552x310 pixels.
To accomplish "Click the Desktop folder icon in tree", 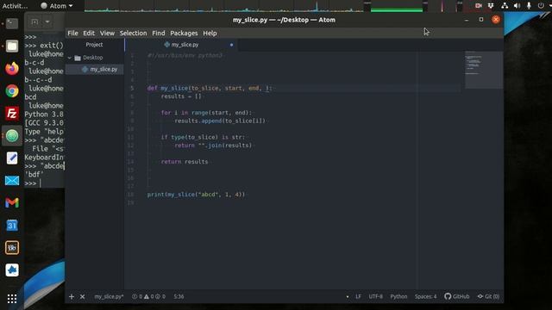I will point(78,58).
